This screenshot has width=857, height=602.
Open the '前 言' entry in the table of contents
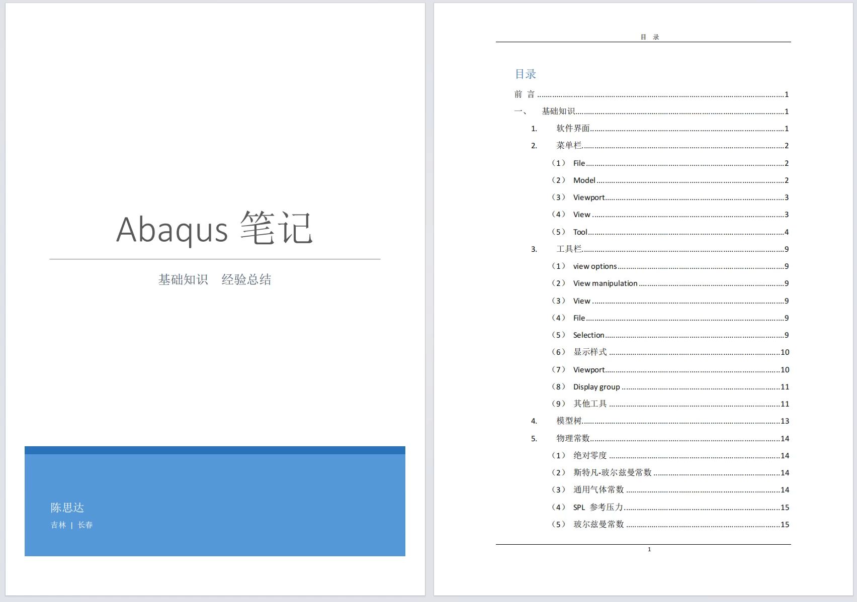tap(651, 94)
